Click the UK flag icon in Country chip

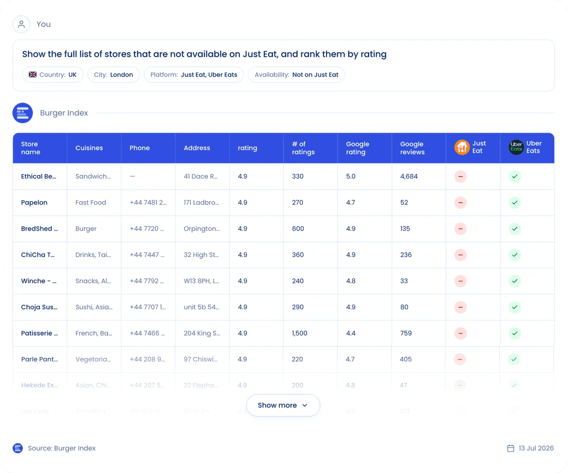tap(32, 75)
